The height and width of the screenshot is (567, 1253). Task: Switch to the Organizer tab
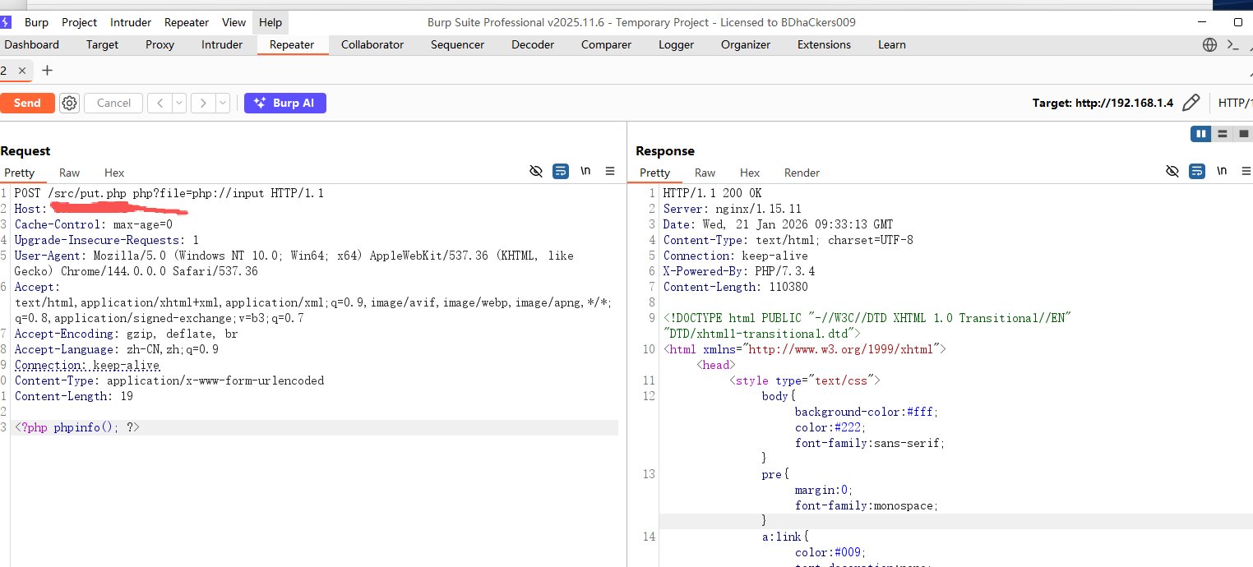click(746, 44)
